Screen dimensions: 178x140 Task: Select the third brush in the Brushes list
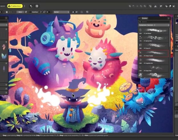click(x=153, y=46)
